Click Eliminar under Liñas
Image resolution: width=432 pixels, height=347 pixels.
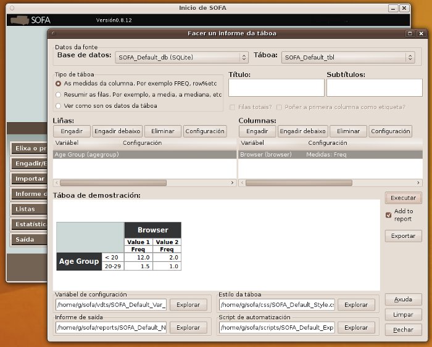point(163,131)
